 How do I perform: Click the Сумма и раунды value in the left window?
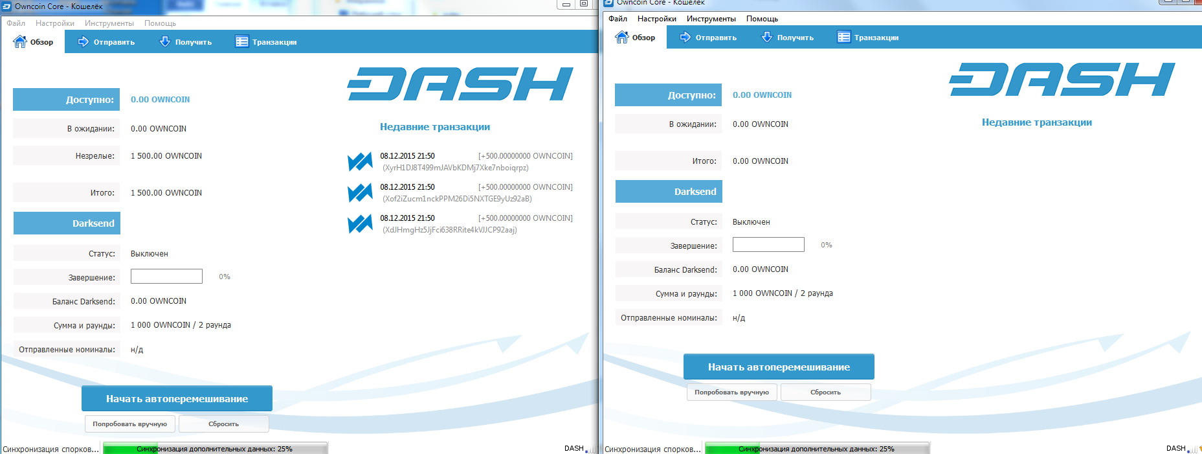coord(181,325)
